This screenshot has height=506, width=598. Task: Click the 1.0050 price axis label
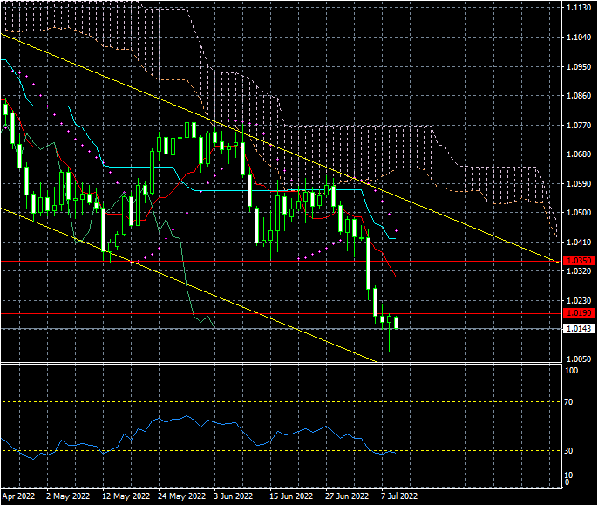pos(579,359)
